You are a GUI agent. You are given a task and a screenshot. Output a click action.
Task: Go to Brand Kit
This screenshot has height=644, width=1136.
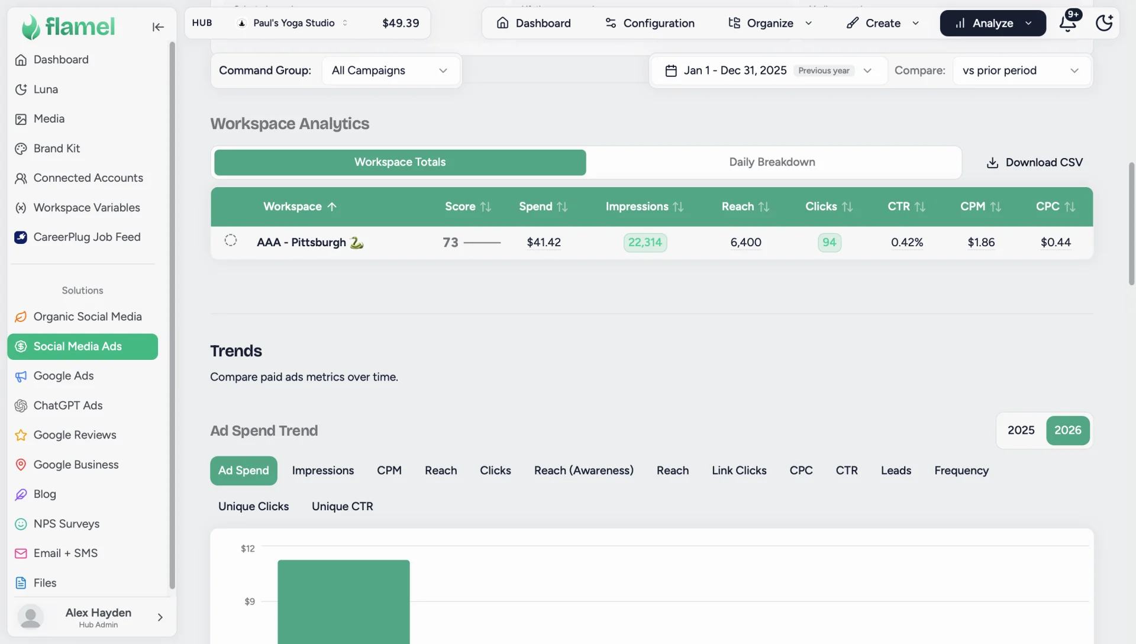(83, 149)
